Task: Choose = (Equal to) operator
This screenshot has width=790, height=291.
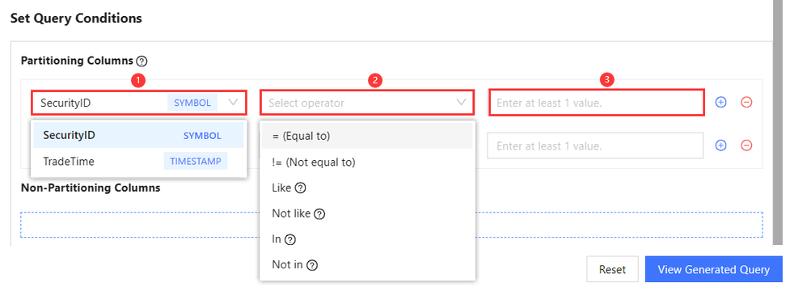Action: [x=367, y=136]
